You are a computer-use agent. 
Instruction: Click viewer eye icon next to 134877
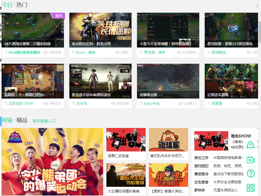[181, 103]
